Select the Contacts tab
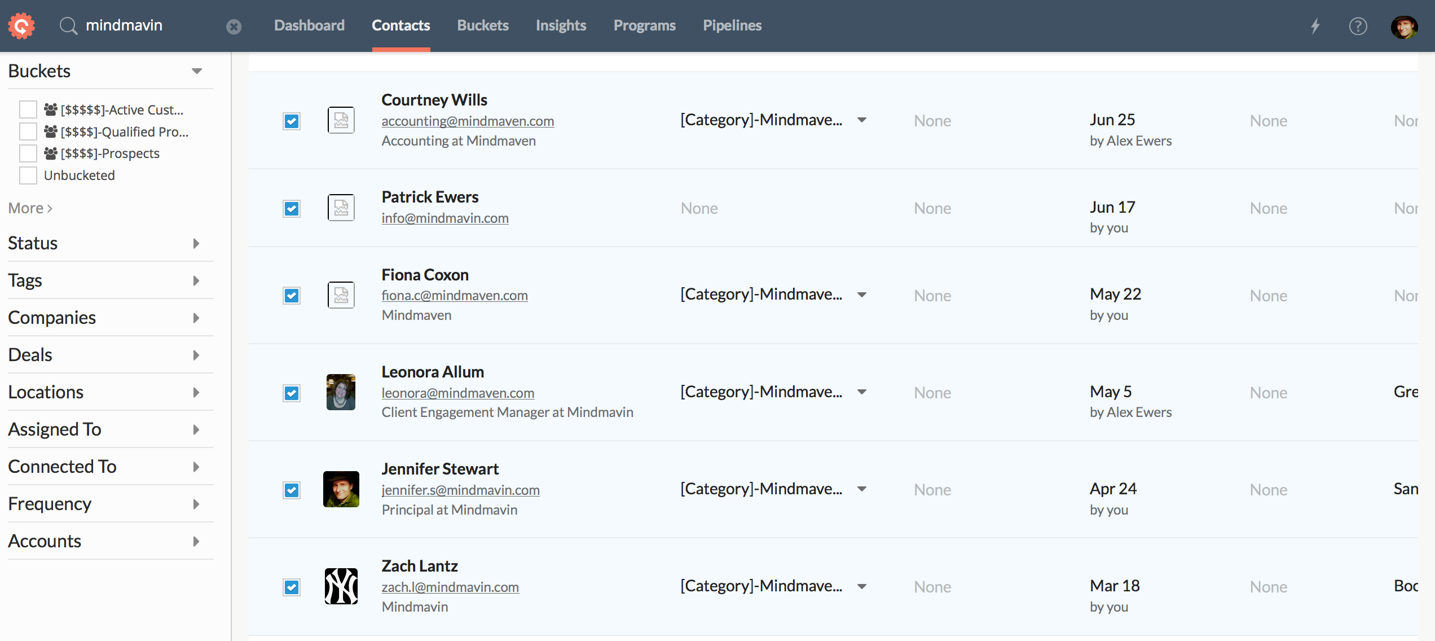 pos(401,25)
